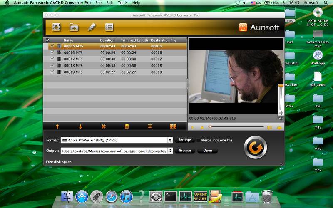
Task: Open the Apple menu
Action: pos(7,3)
